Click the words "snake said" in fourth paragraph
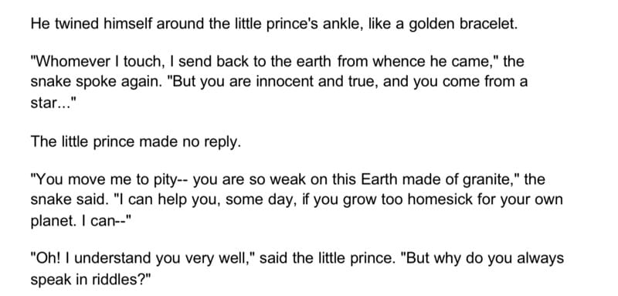Viewport: 618px width, 296px height. [x=70, y=200]
